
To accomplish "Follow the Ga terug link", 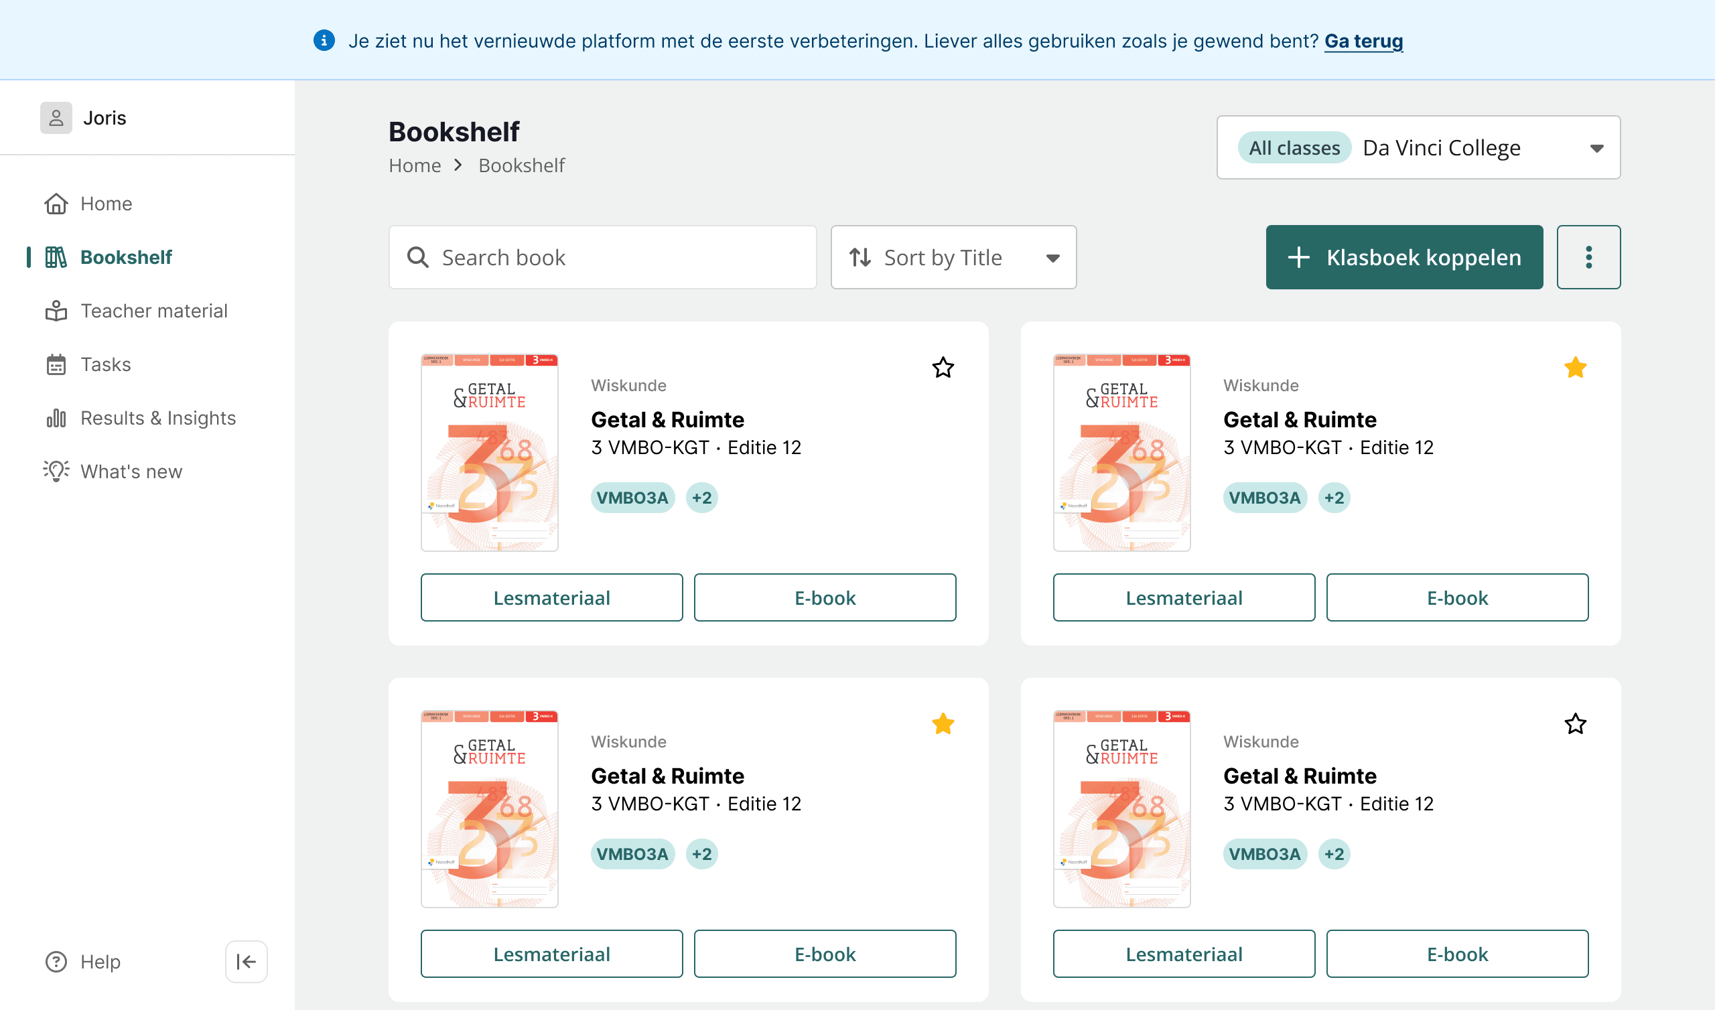I will pos(1363,42).
